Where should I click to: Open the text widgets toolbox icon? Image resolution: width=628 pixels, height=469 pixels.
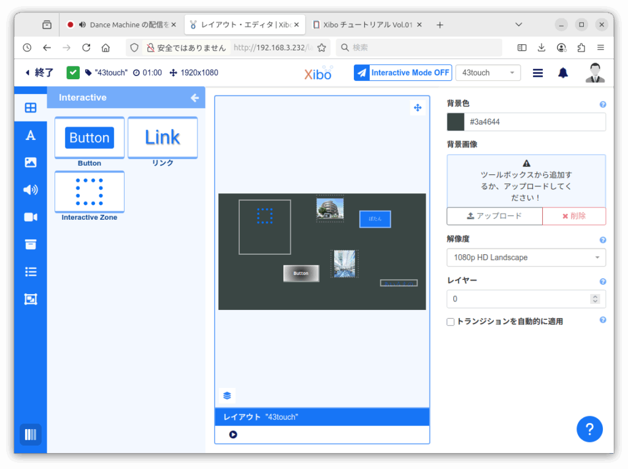pos(30,136)
